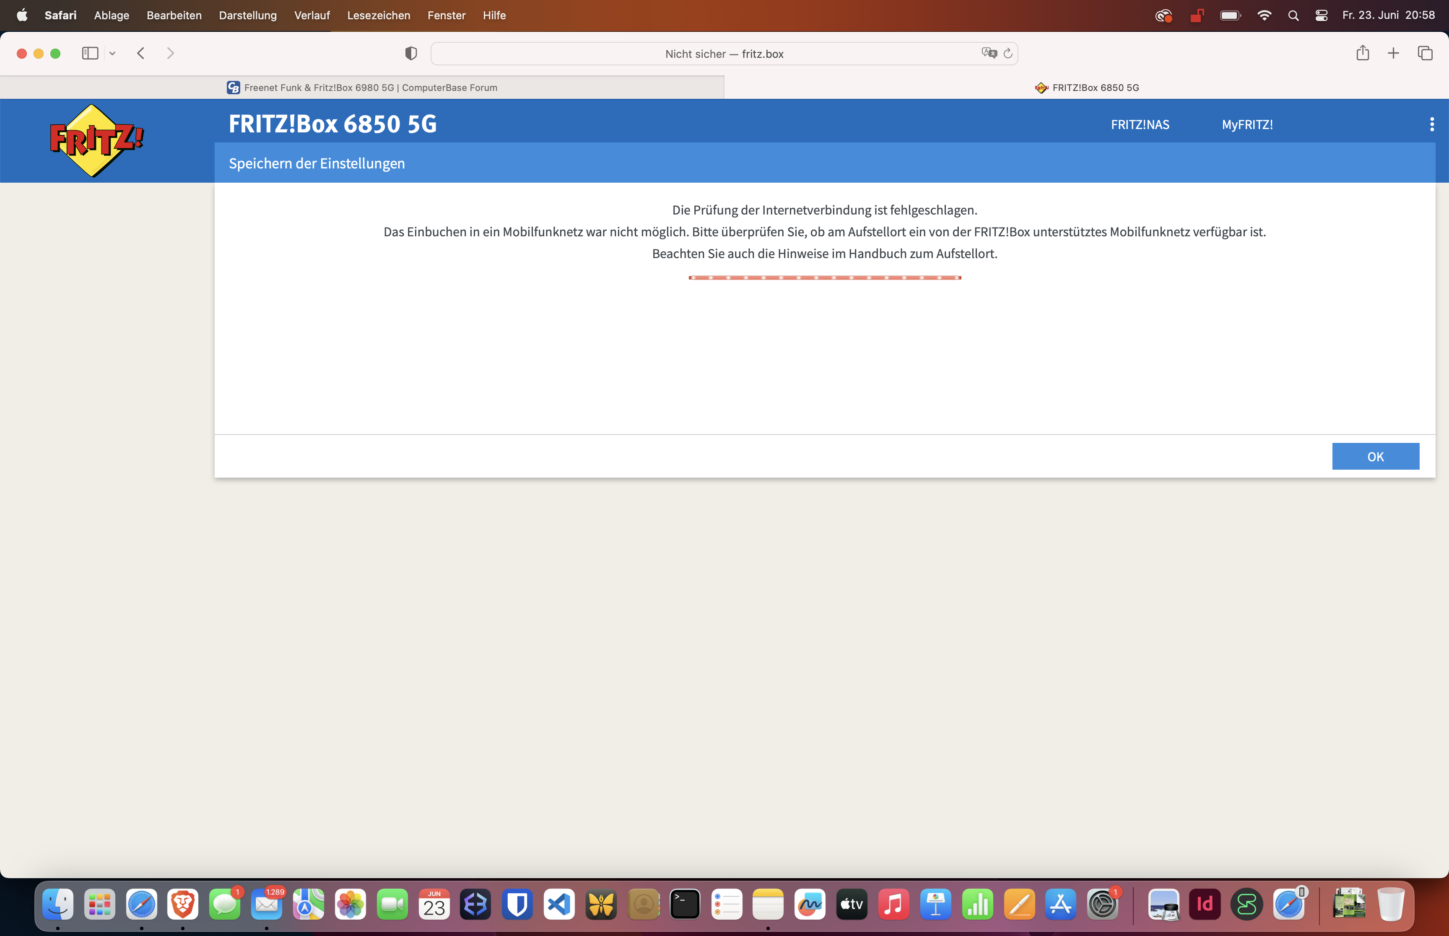Viewport: 1449px width, 936px height.
Task: Click the translate page icon
Action: pyautogui.click(x=989, y=54)
